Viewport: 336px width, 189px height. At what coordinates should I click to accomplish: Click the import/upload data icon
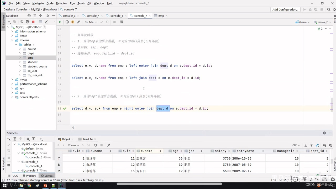pyautogui.click(x=311, y=145)
